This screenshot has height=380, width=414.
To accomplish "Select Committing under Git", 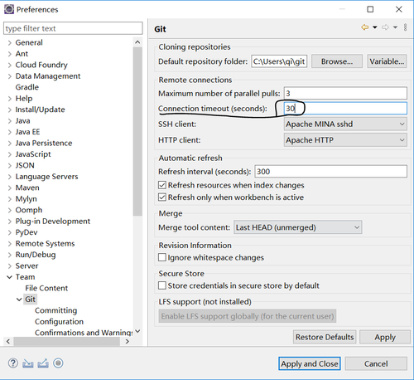I will tap(55, 310).
